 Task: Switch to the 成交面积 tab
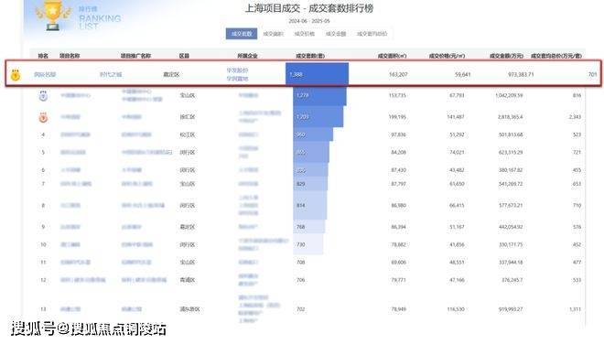pyautogui.click(x=273, y=34)
